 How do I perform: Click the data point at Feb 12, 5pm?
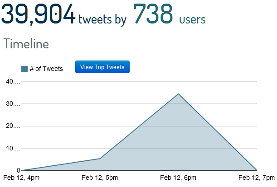pyautogui.click(x=100, y=159)
